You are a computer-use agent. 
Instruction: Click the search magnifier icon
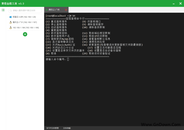click(x=11, y=10)
